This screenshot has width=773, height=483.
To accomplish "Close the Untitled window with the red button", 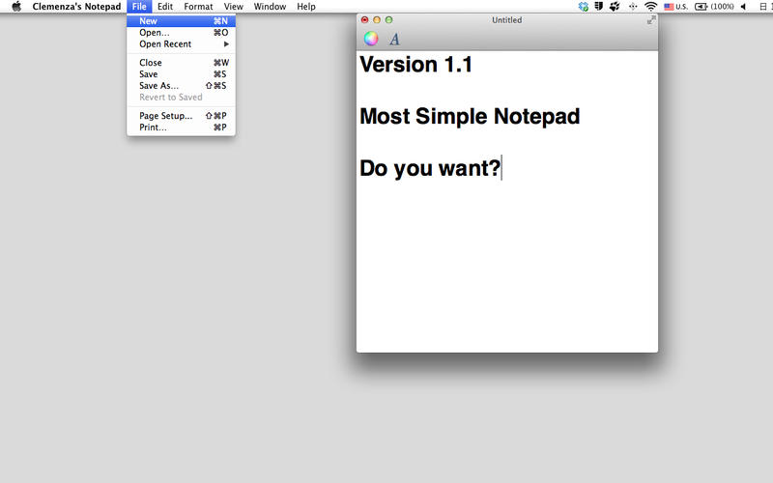I will click(365, 19).
